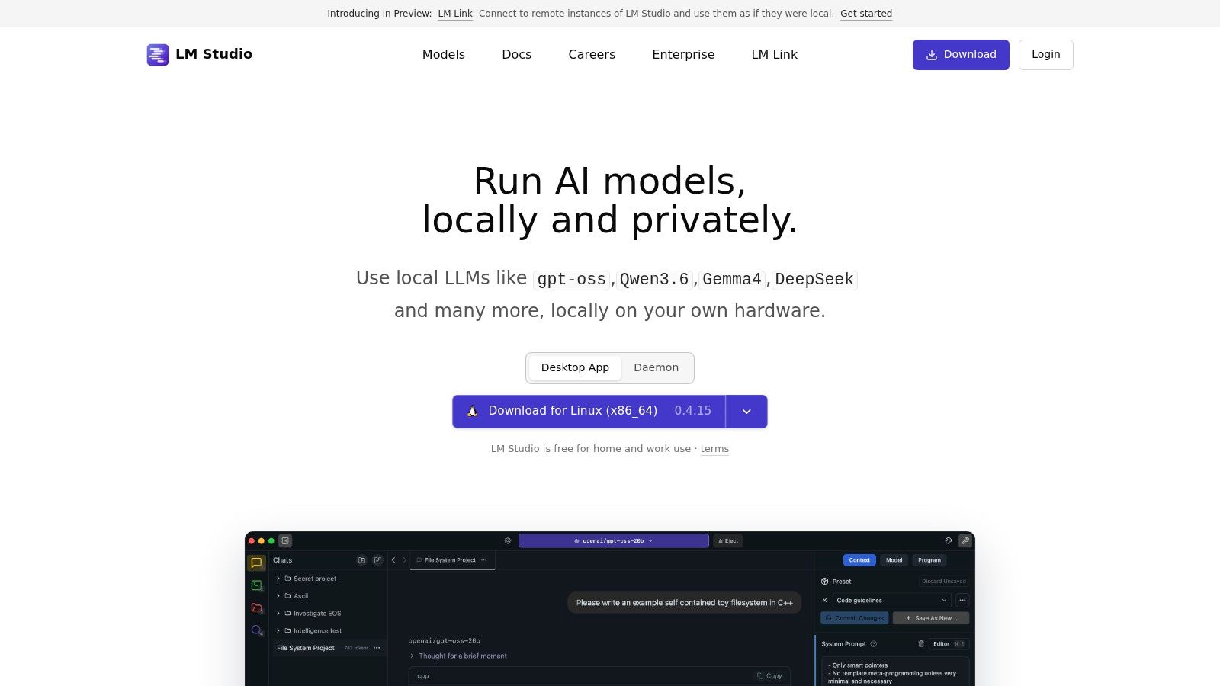The image size is (1220, 686).
Task: Switch to the Daemon tab
Action: point(656,367)
